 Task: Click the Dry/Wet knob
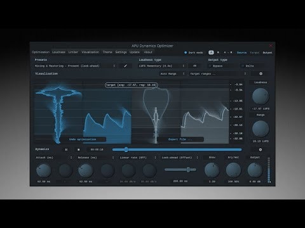(233, 170)
